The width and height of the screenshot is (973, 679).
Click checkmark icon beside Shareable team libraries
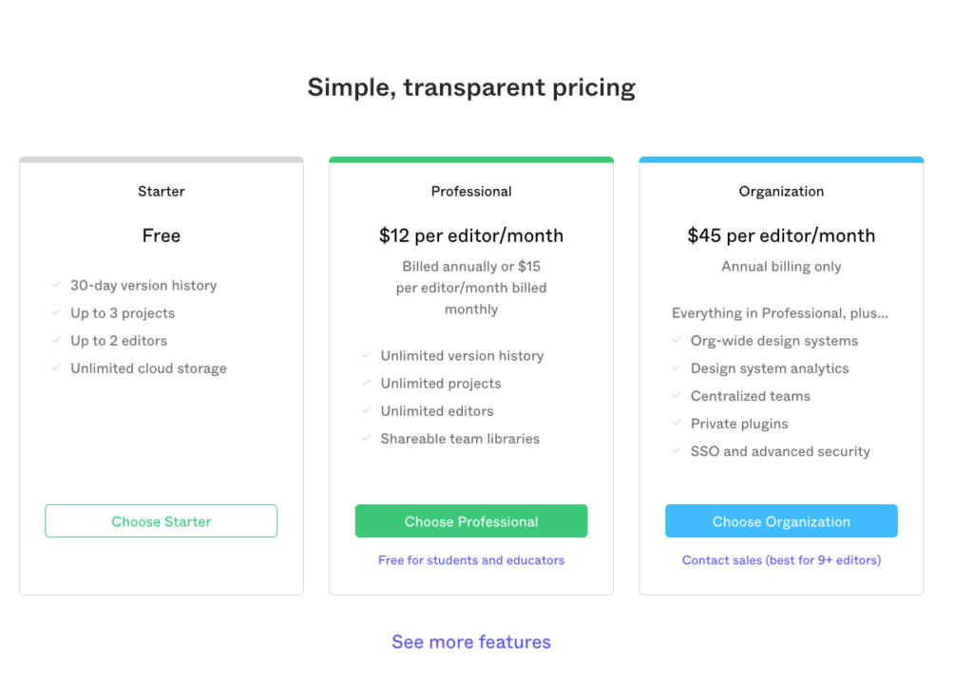(366, 438)
